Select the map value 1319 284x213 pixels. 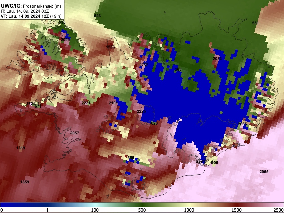pos(21,148)
